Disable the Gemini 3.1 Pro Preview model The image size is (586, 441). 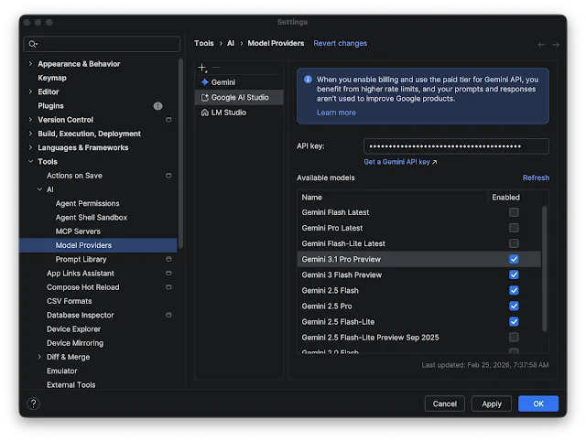click(514, 259)
